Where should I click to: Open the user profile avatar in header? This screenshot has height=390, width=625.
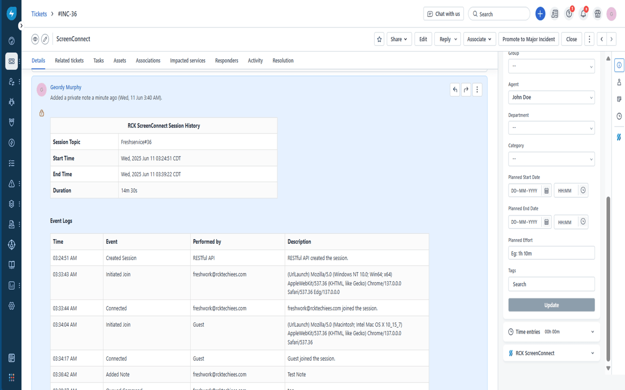[611, 14]
